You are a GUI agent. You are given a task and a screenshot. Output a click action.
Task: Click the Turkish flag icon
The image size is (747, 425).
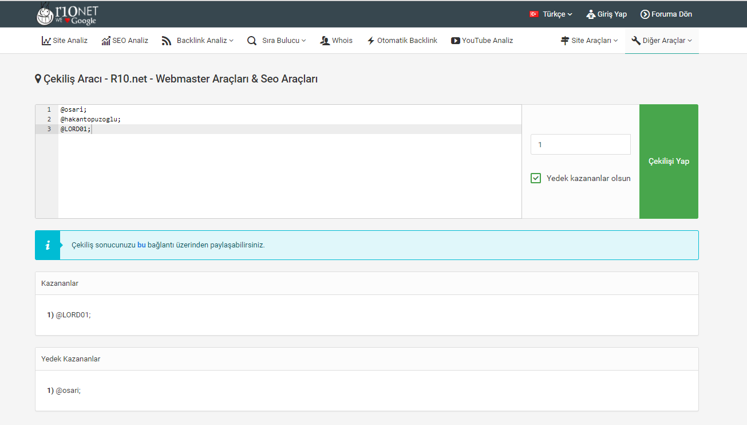[534, 14]
